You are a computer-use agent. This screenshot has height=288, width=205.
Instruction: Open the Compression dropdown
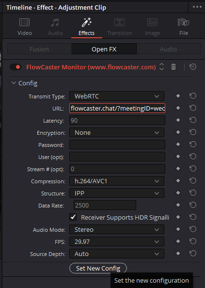(117, 181)
